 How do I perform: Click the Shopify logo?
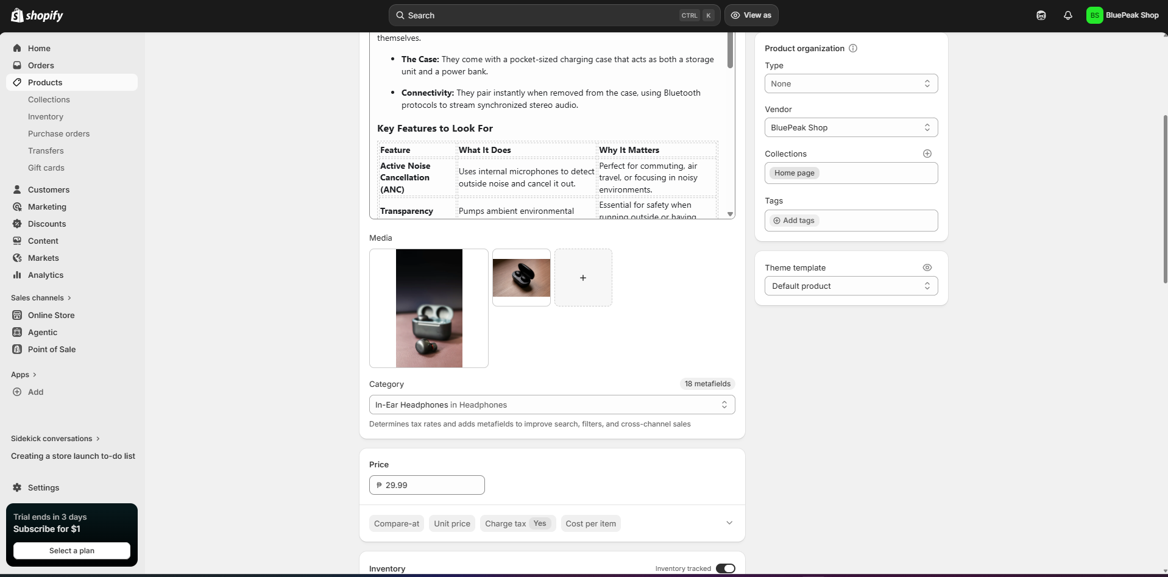tap(37, 15)
